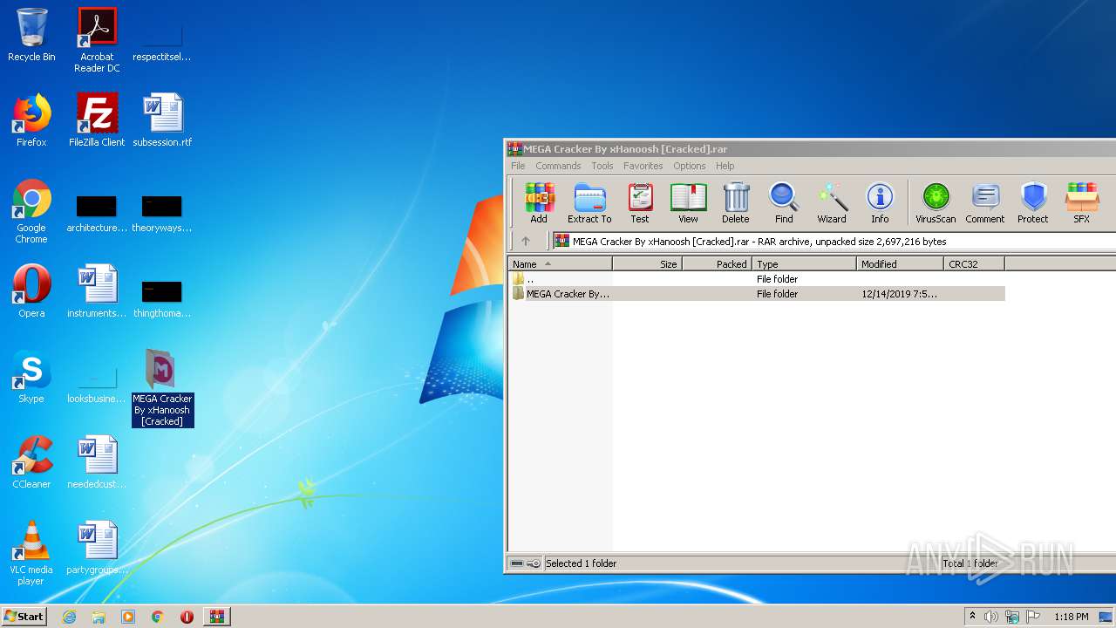Go up one folder level arrow
The image size is (1116, 628).
click(x=525, y=242)
